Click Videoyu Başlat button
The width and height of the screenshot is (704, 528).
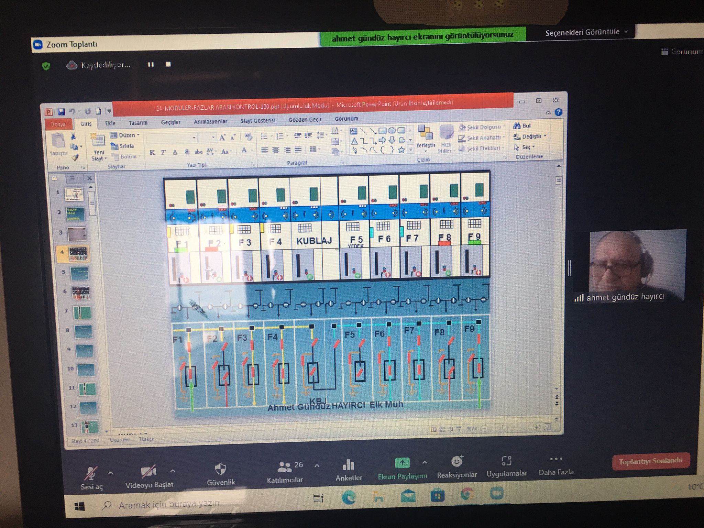tap(149, 477)
